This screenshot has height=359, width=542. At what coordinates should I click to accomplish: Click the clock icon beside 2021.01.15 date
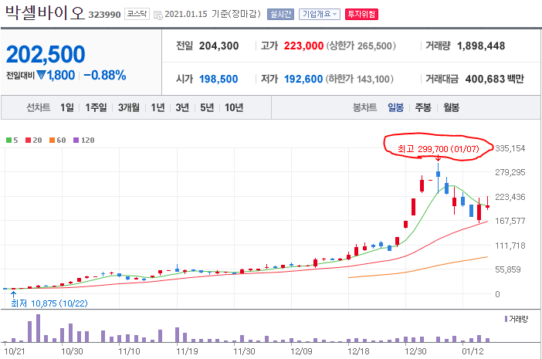point(158,15)
